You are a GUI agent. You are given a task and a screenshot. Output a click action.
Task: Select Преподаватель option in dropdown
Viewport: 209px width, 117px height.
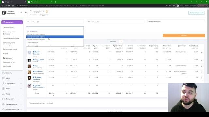point(55,42)
